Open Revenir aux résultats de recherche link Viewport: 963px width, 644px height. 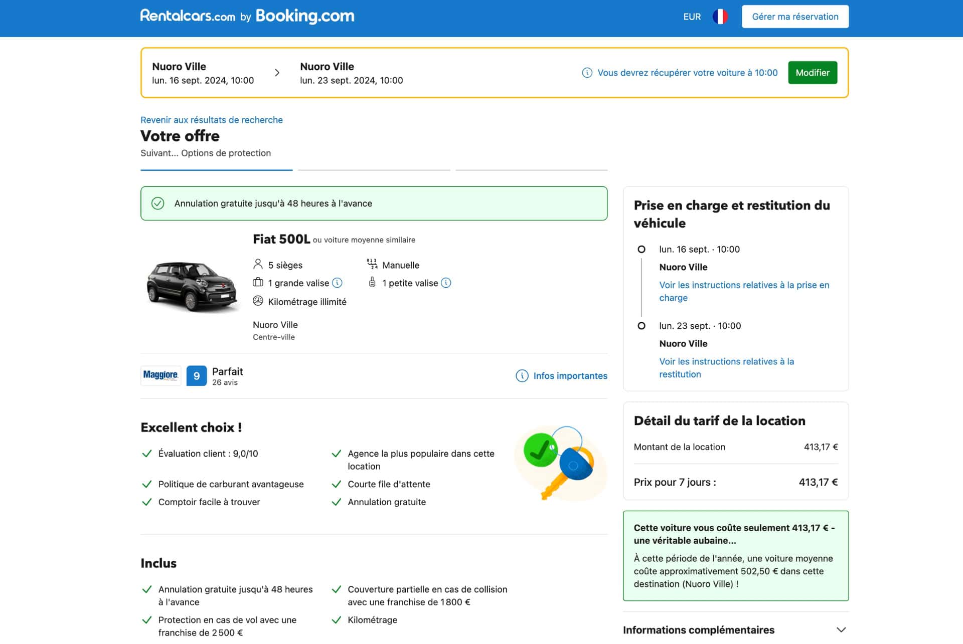pyautogui.click(x=212, y=120)
